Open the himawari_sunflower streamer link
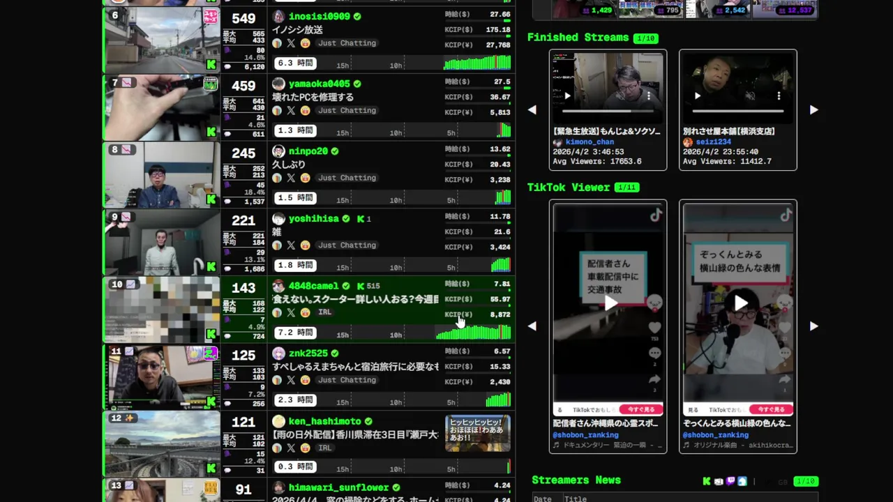This screenshot has width=893, height=502. [338, 488]
